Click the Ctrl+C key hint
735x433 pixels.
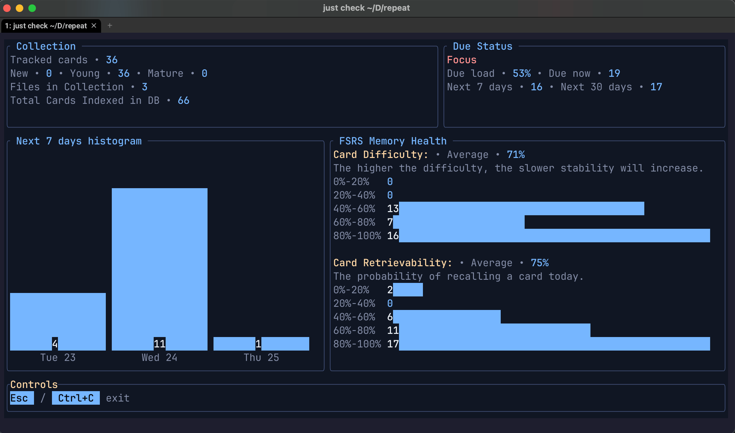[76, 398]
